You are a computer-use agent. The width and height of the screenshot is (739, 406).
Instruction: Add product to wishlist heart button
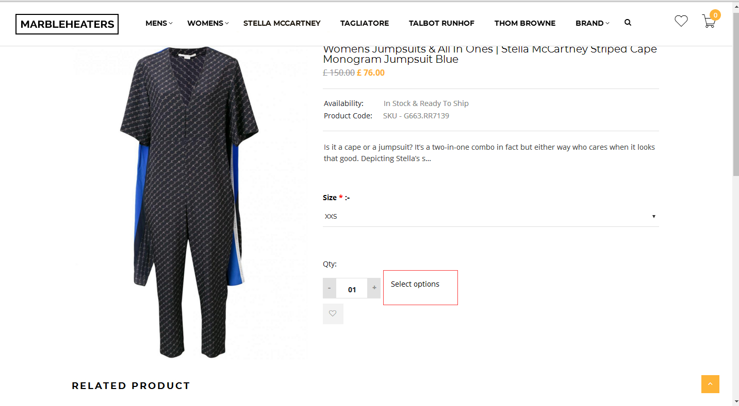pos(333,313)
